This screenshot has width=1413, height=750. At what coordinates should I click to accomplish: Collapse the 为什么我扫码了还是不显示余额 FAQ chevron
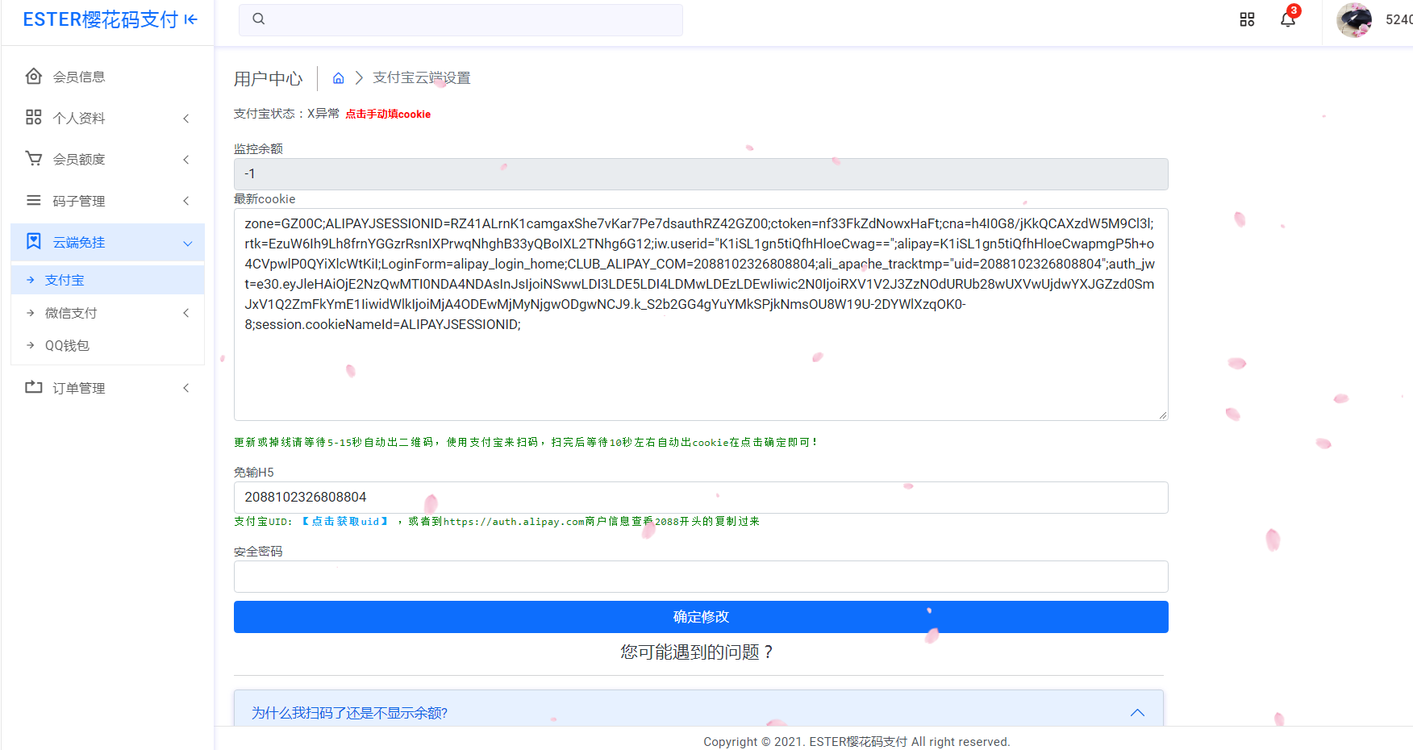pos(1138,713)
